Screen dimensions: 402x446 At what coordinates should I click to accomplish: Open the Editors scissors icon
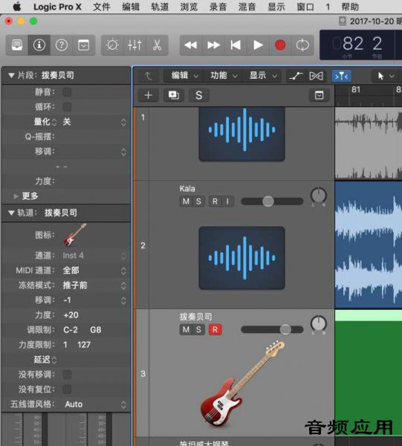[x=157, y=45]
